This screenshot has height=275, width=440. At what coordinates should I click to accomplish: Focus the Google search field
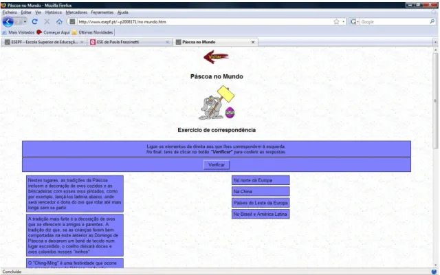tap(394, 21)
